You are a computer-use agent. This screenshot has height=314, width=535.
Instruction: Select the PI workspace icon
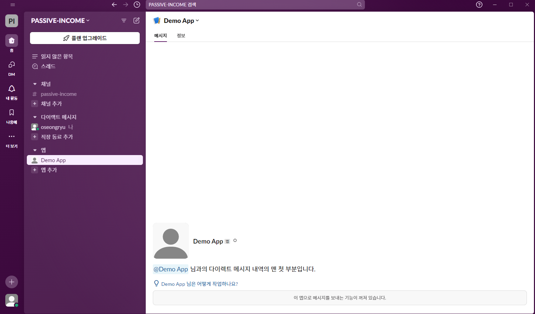tap(12, 21)
